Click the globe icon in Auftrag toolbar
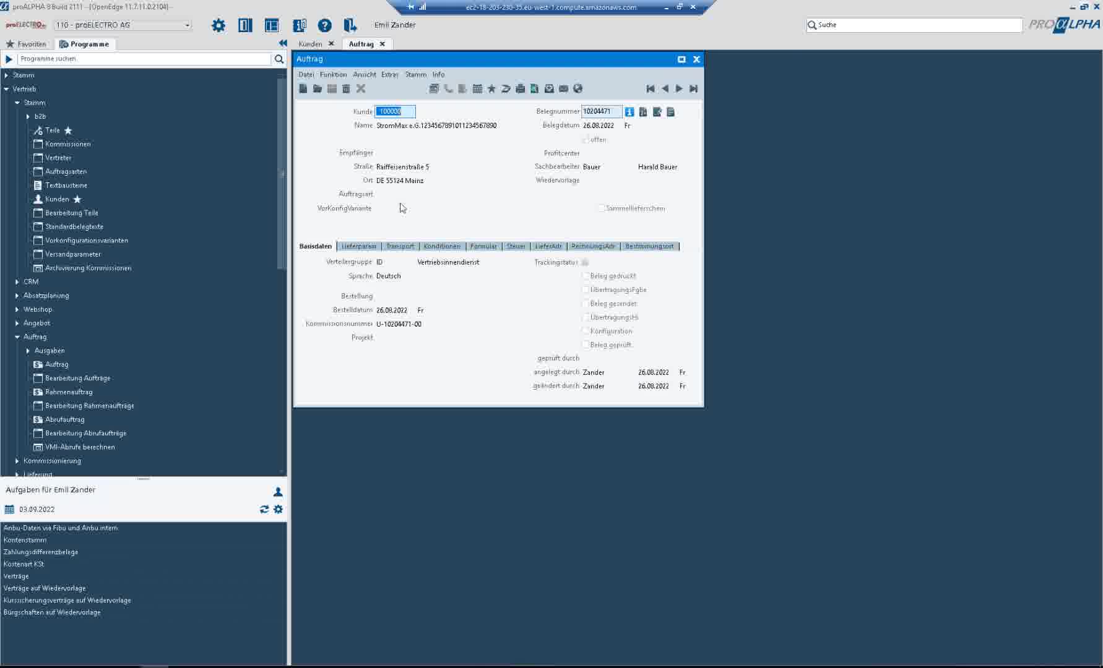 point(577,88)
